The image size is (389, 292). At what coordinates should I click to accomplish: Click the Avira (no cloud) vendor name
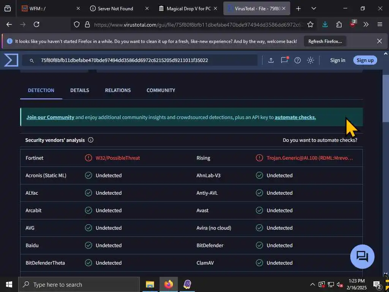(213, 228)
